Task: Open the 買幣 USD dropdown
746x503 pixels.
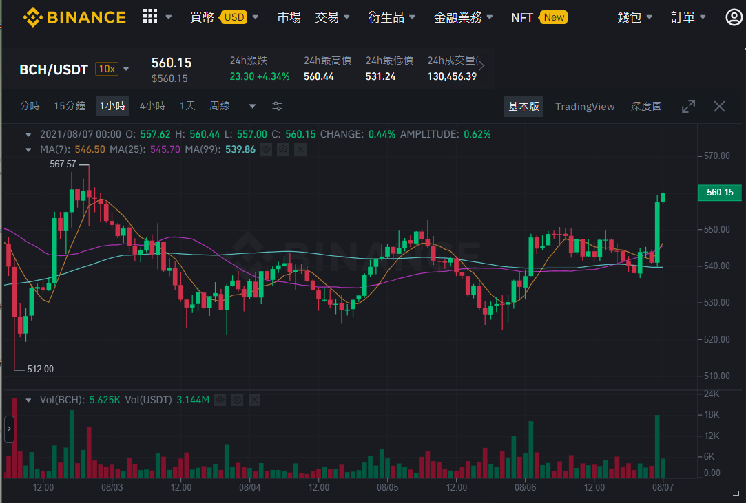Action: (224, 18)
